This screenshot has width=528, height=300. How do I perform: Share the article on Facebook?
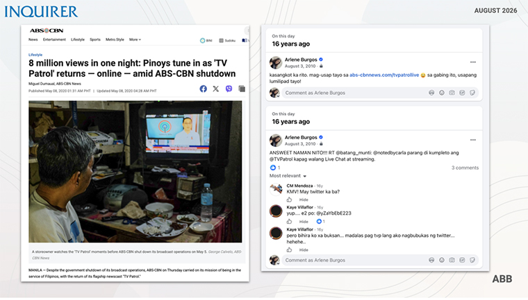(203, 89)
